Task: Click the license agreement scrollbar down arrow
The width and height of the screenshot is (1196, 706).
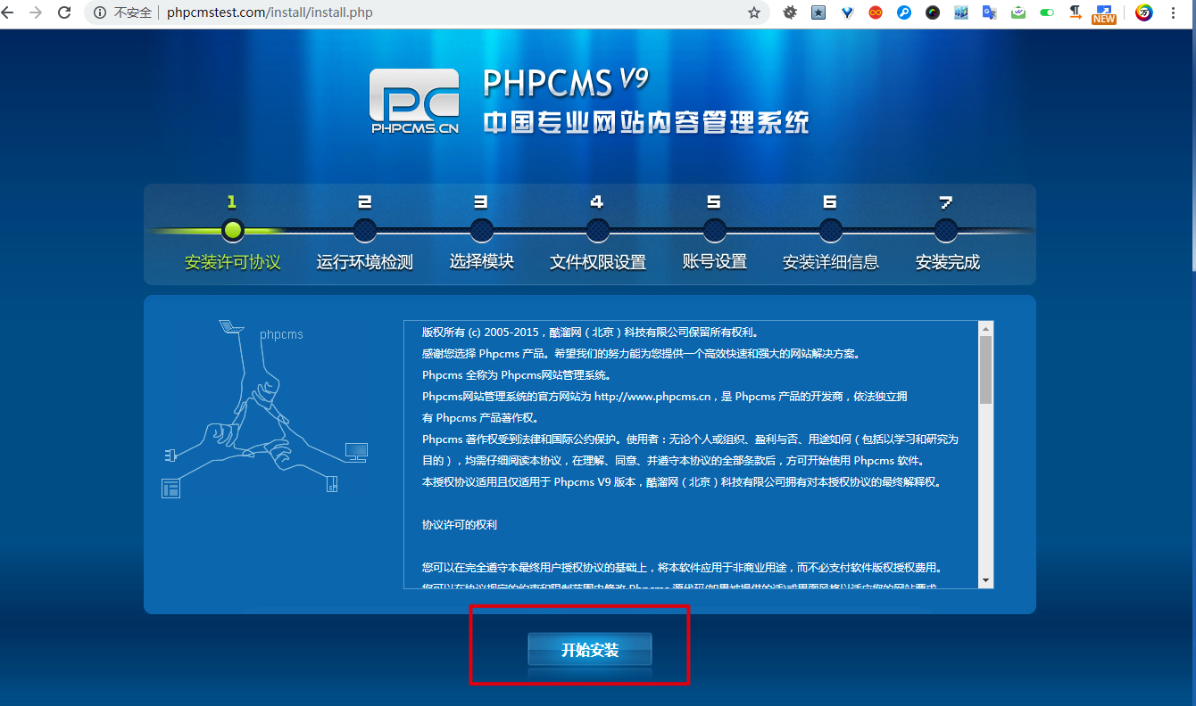Action: click(984, 580)
